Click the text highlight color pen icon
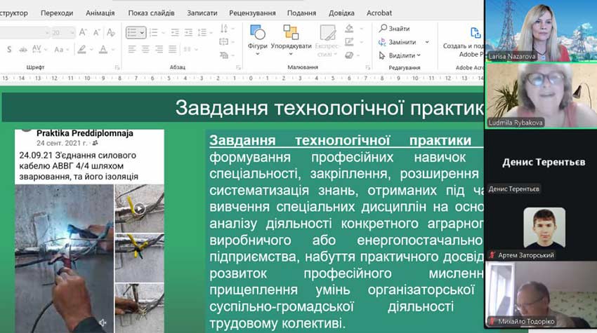The height and width of the screenshot is (333, 597). pos(83,49)
